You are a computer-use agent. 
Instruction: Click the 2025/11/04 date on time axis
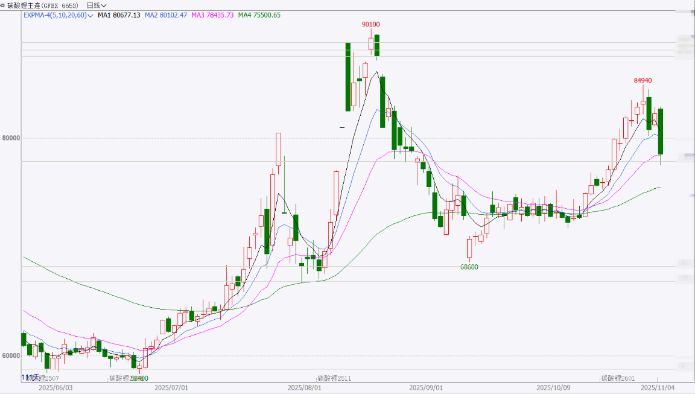tap(657, 387)
